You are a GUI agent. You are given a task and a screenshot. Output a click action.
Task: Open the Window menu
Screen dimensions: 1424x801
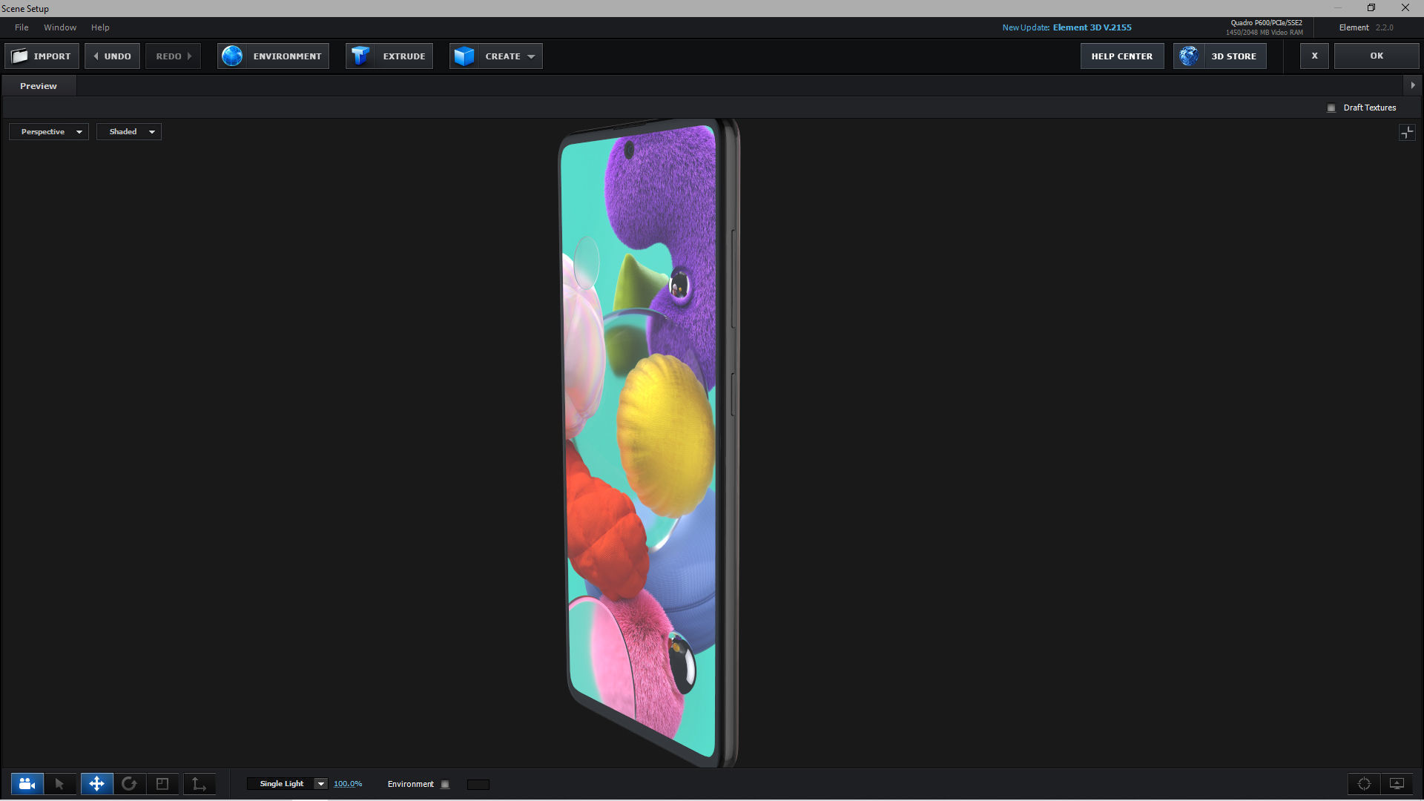pyautogui.click(x=60, y=27)
